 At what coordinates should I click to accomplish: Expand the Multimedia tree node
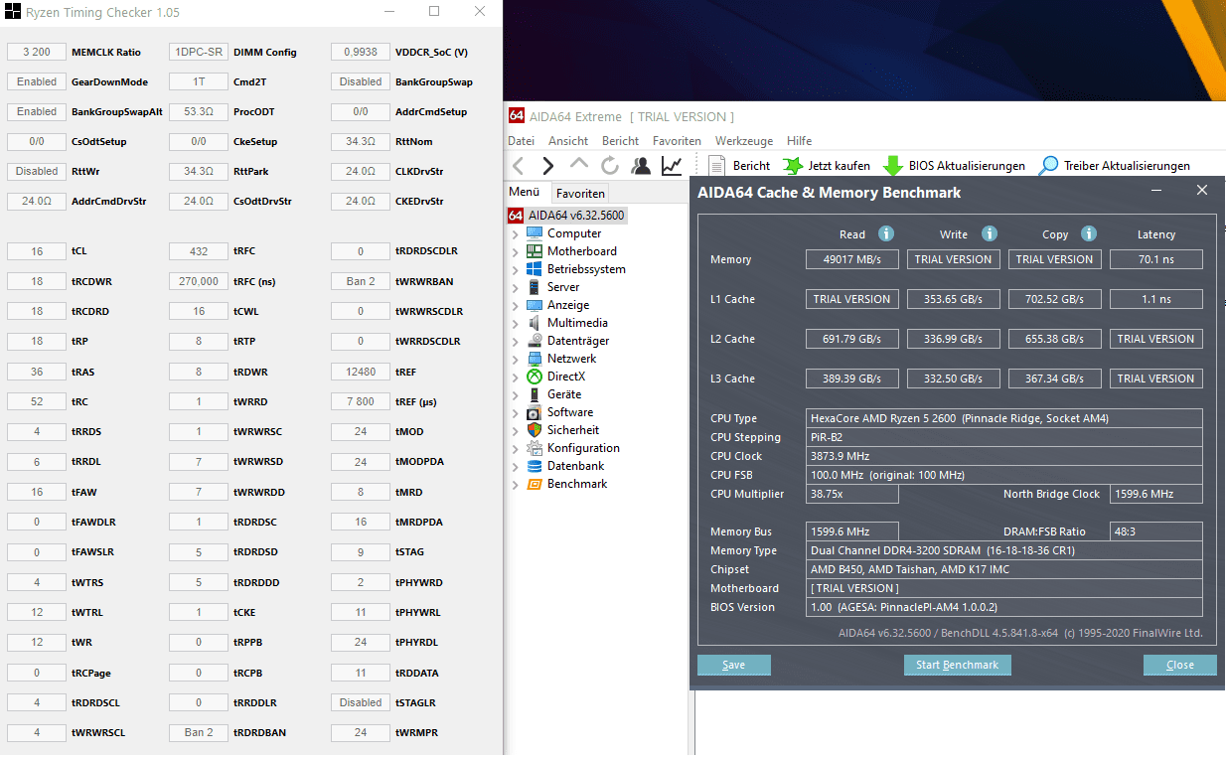tap(515, 324)
